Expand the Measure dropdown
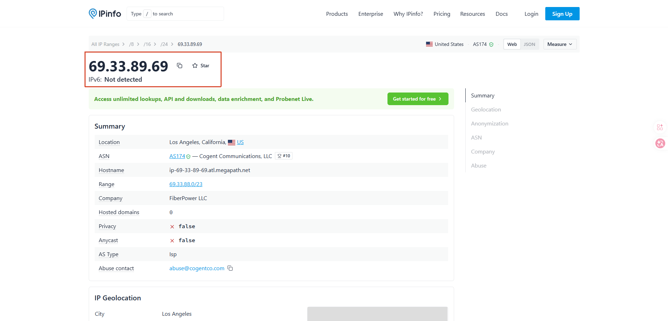This screenshot has width=668, height=321. click(x=560, y=44)
